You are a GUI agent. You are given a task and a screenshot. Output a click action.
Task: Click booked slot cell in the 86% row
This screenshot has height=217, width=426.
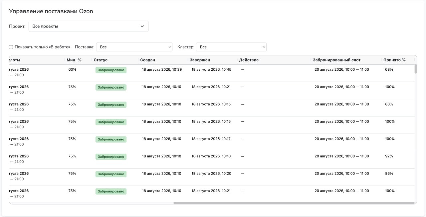pyautogui.click(x=342, y=174)
